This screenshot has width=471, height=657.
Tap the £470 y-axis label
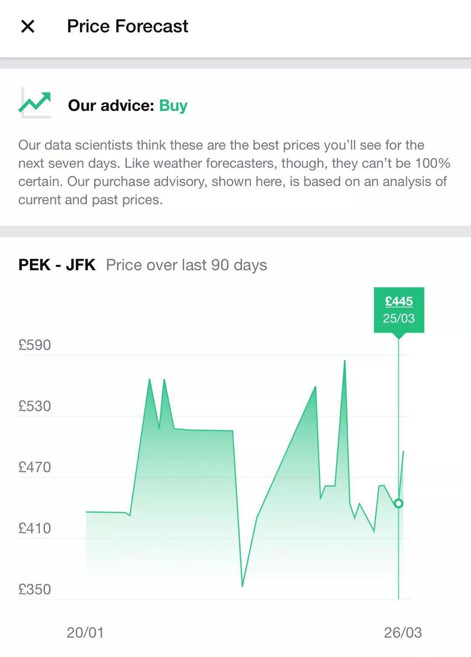click(x=34, y=468)
